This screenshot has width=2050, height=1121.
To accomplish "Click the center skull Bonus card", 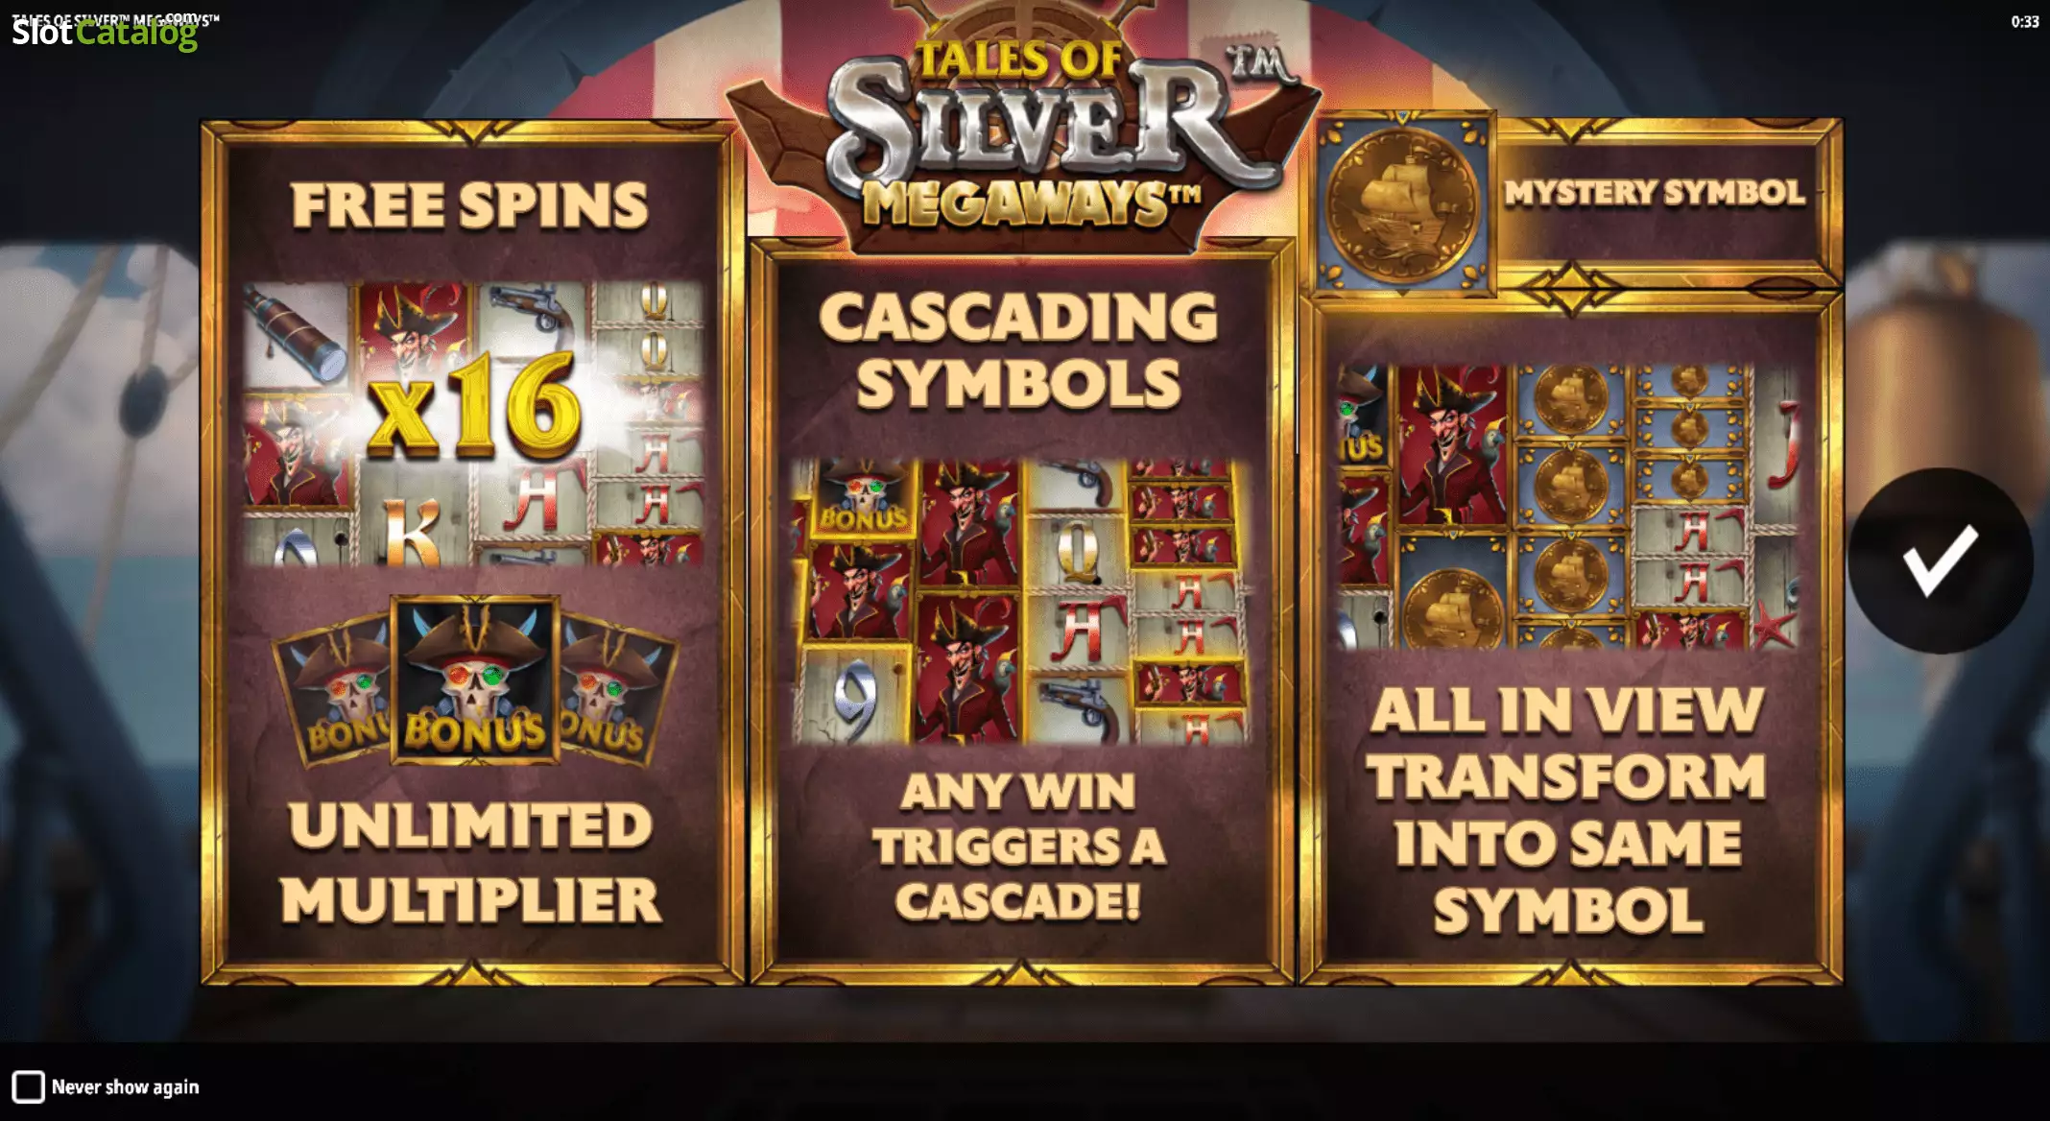I will coord(475,680).
